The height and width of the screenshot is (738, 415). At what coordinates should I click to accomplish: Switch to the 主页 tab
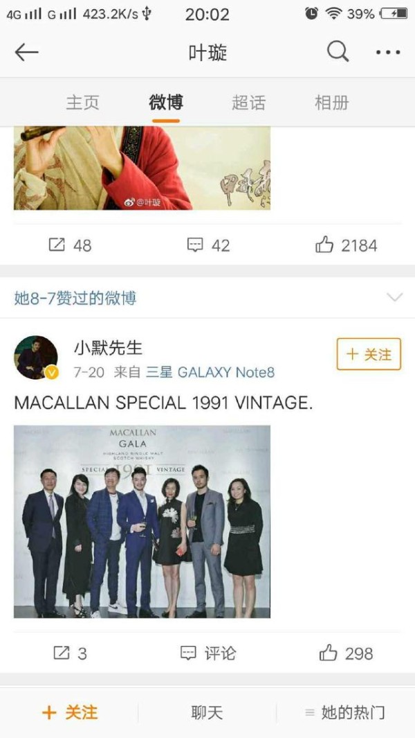coord(83,102)
